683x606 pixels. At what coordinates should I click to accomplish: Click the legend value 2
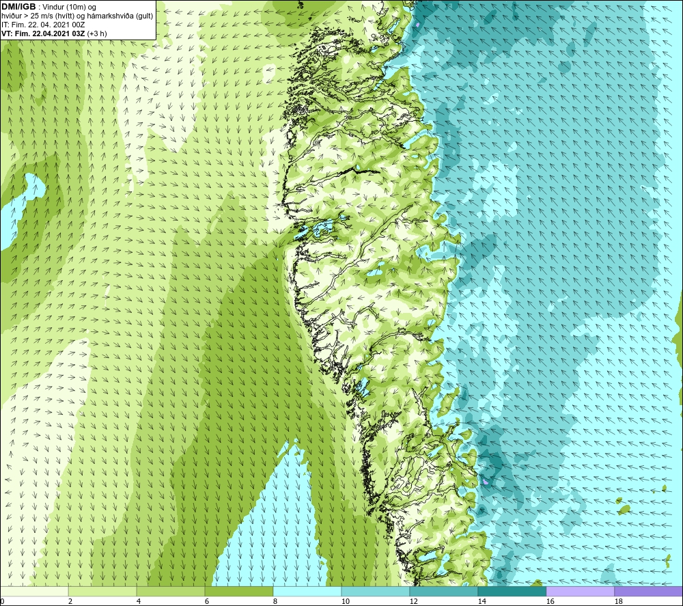[x=70, y=602]
